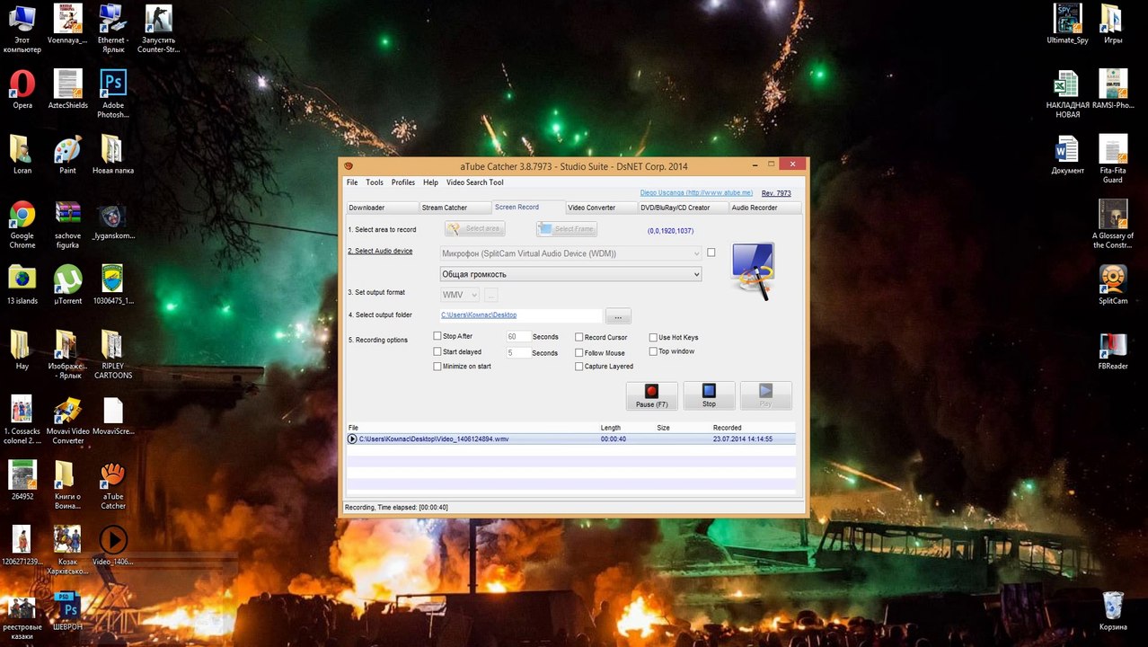Enable the Use Hot Keys checkbox
1148x647 pixels.
(x=653, y=337)
